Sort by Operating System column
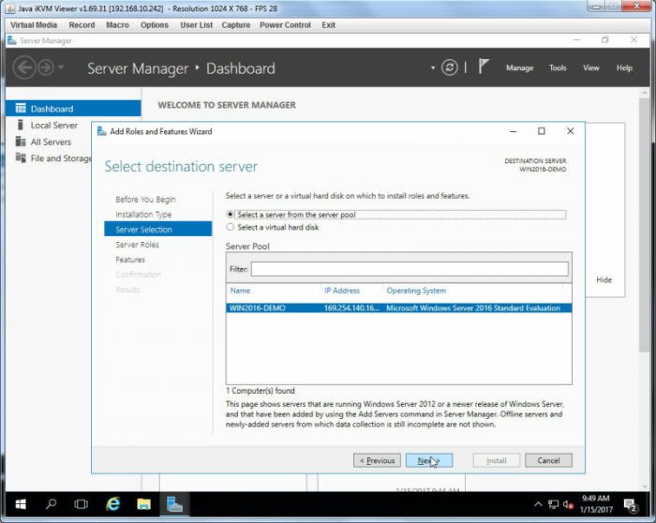This screenshot has width=656, height=523. click(416, 291)
